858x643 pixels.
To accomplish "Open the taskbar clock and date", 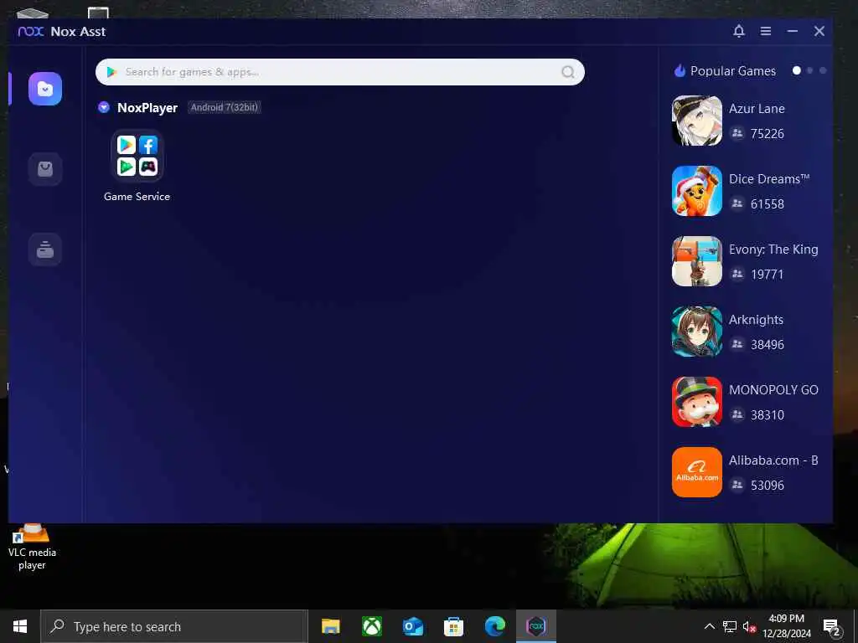I will 786,626.
